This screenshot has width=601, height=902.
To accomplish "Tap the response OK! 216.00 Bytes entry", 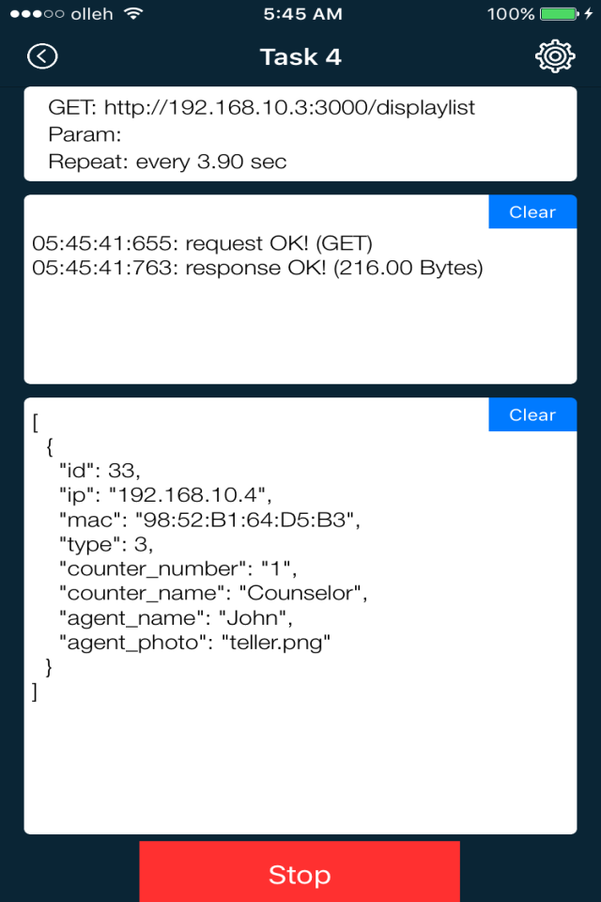I will 257,269.
